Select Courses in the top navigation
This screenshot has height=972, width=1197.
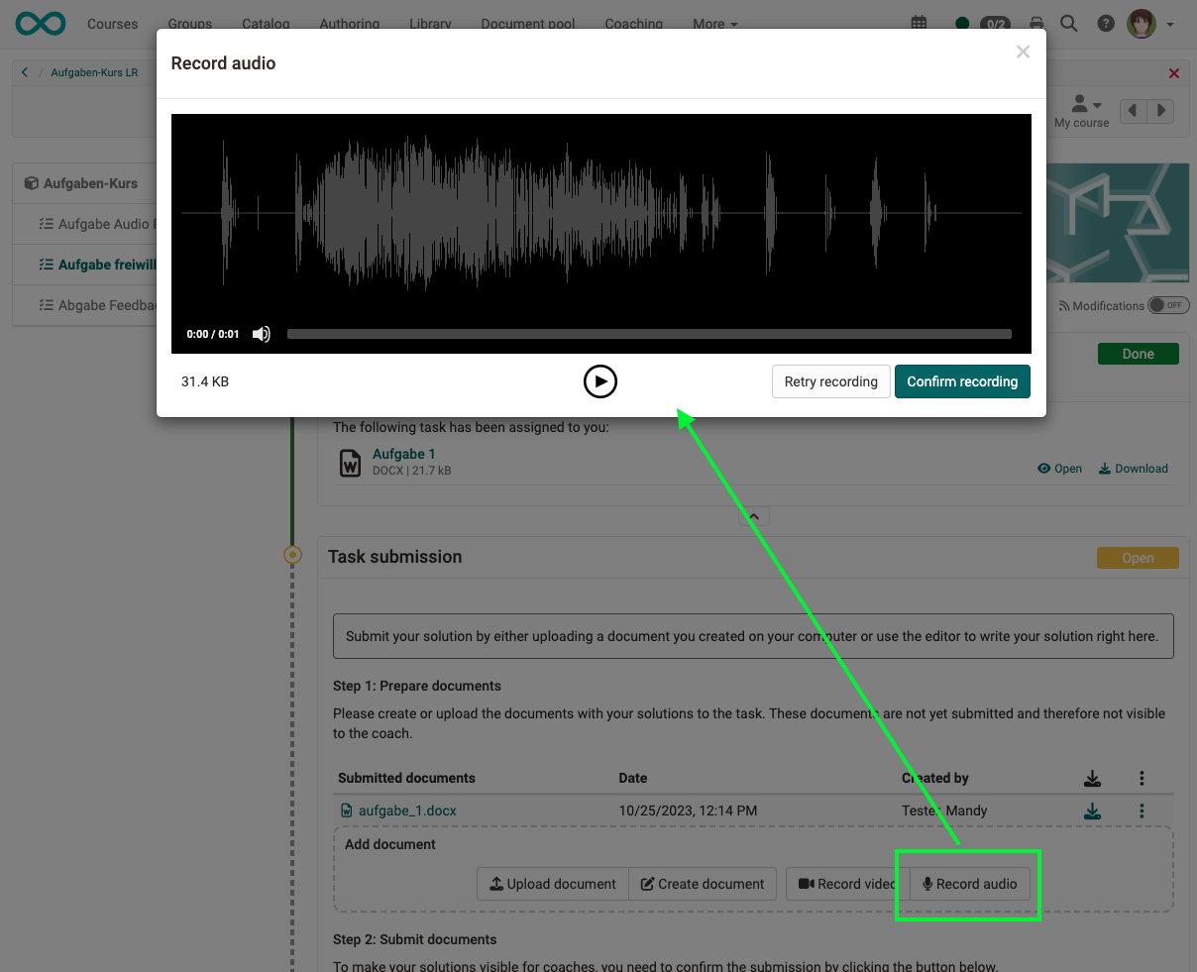[x=112, y=23]
